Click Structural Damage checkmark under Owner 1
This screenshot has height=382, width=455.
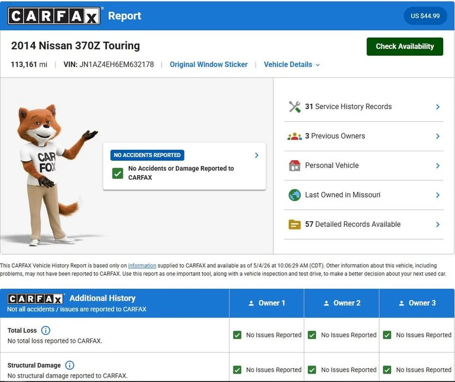(237, 370)
